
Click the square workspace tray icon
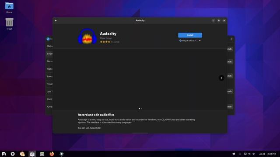[x=240, y=154]
